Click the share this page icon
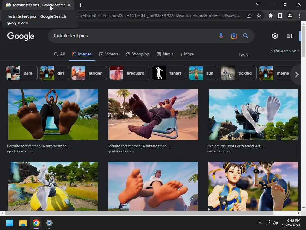Viewport: 306px width, 230px height. [249, 16]
